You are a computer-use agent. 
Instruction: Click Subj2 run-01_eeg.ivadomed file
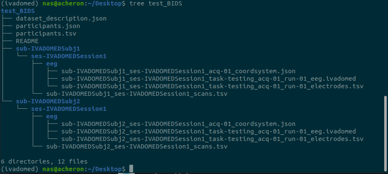(209, 131)
